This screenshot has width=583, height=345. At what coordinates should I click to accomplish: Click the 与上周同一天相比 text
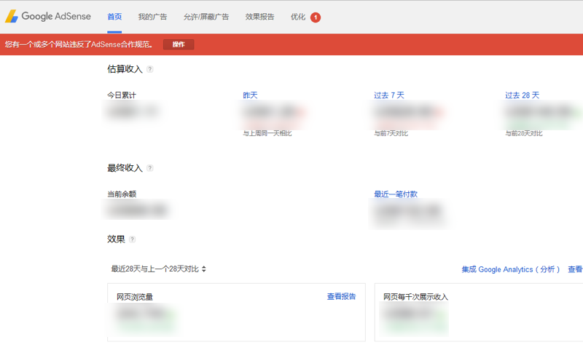[267, 133]
